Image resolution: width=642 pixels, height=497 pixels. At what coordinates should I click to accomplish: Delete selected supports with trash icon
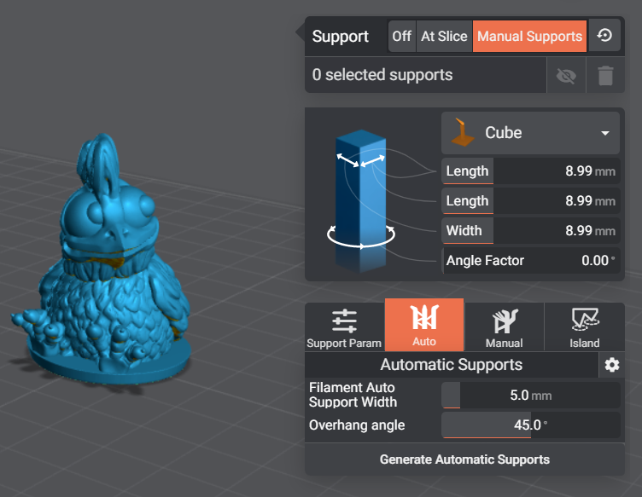point(605,76)
